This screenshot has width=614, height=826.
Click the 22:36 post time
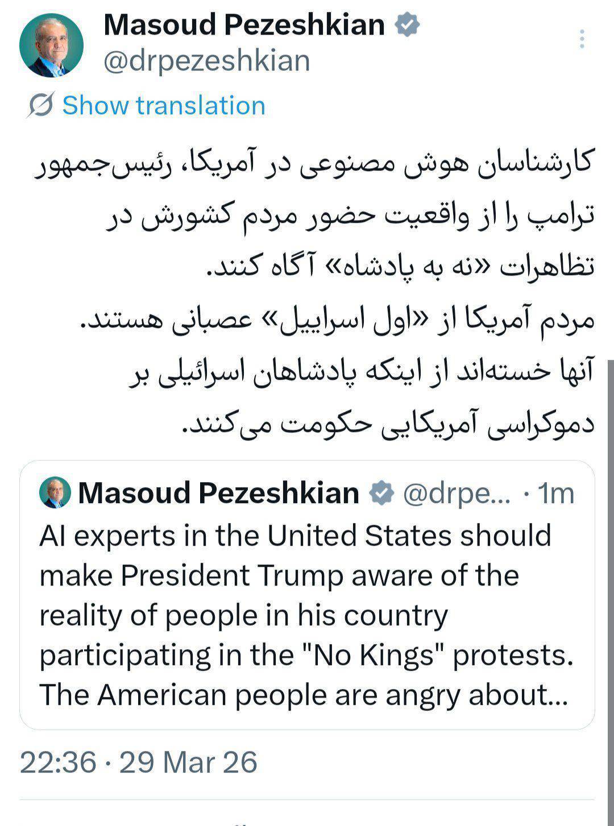pyautogui.click(x=58, y=762)
